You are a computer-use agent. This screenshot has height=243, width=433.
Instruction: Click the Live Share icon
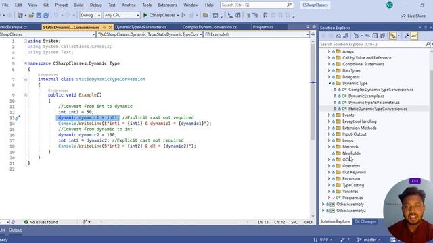[403, 16]
